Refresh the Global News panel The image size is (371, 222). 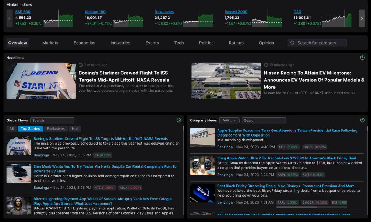pos(179,120)
